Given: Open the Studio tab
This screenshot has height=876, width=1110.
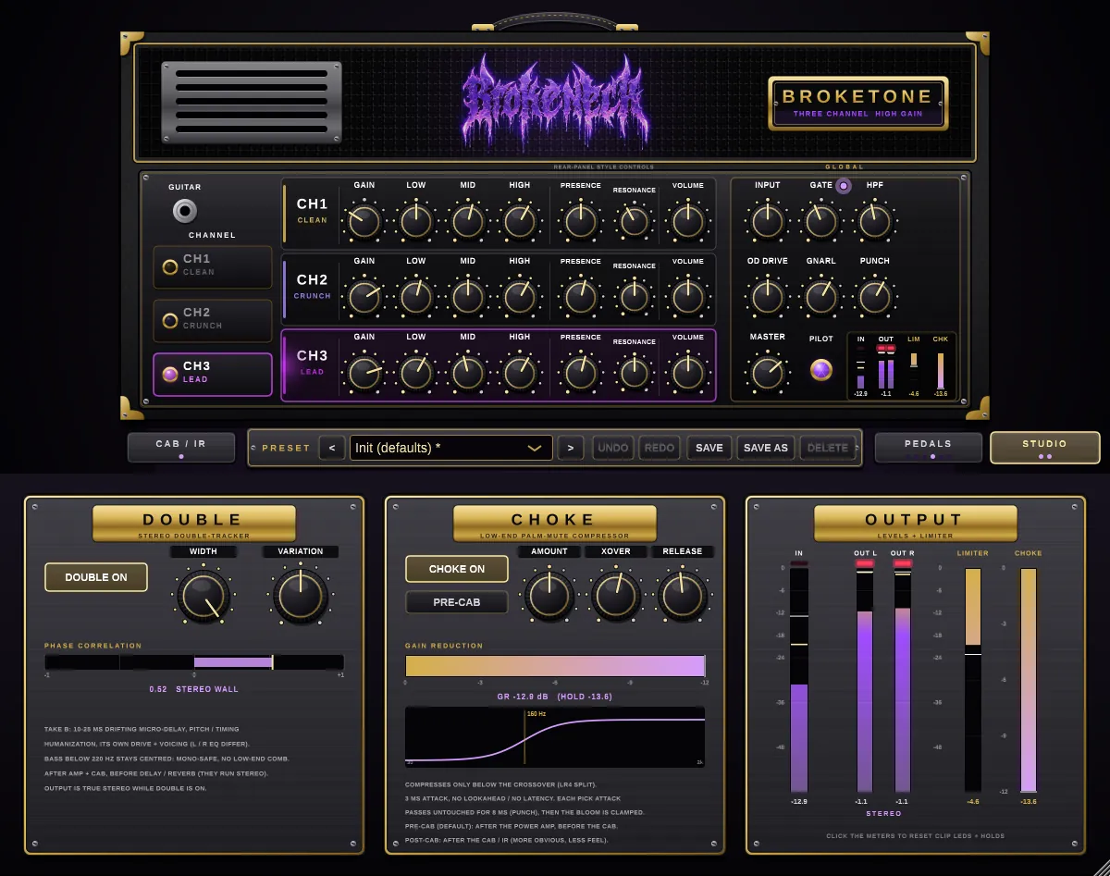Looking at the screenshot, I should 1045,448.
